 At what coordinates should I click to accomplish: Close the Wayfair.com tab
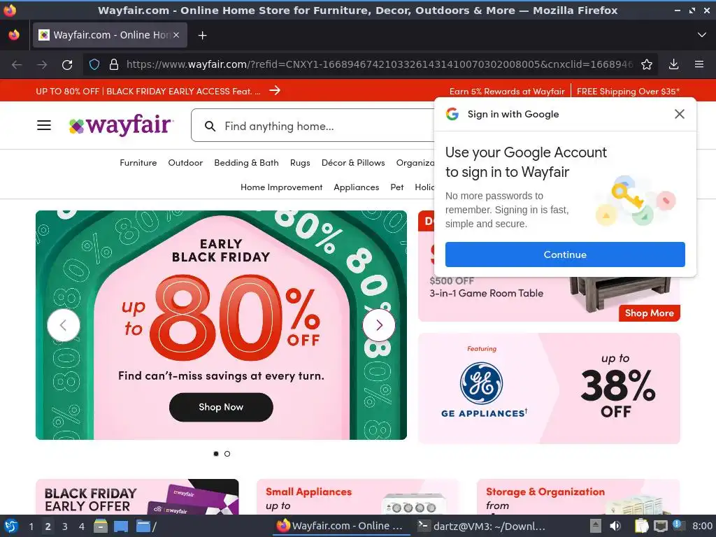pos(176,35)
